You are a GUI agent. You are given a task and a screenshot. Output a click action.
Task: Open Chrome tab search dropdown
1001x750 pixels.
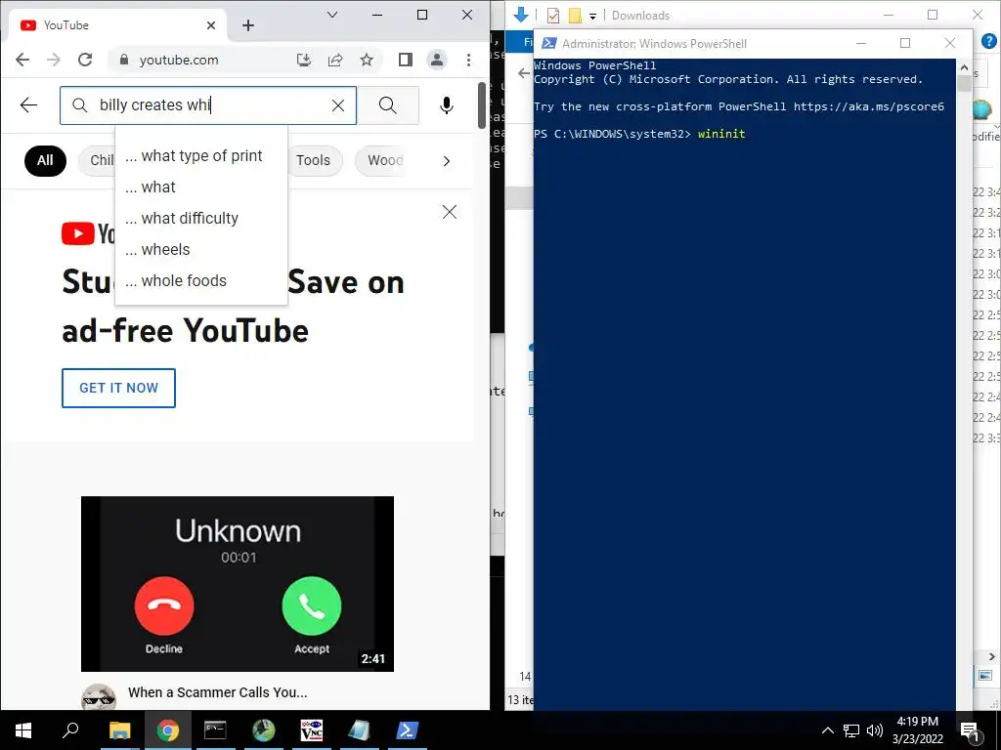(x=332, y=15)
